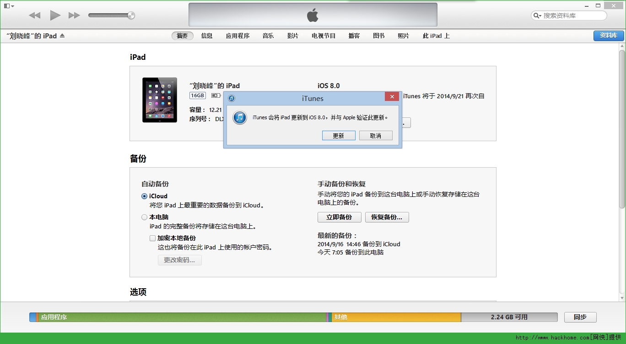The width and height of the screenshot is (626, 344).
Task: Eject the iPad using the eject icon
Action: pyautogui.click(x=62, y=36)
